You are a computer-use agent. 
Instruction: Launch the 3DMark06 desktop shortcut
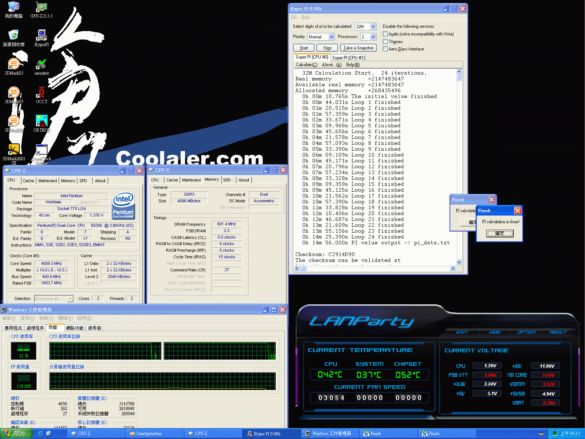[x=14, y=124]
